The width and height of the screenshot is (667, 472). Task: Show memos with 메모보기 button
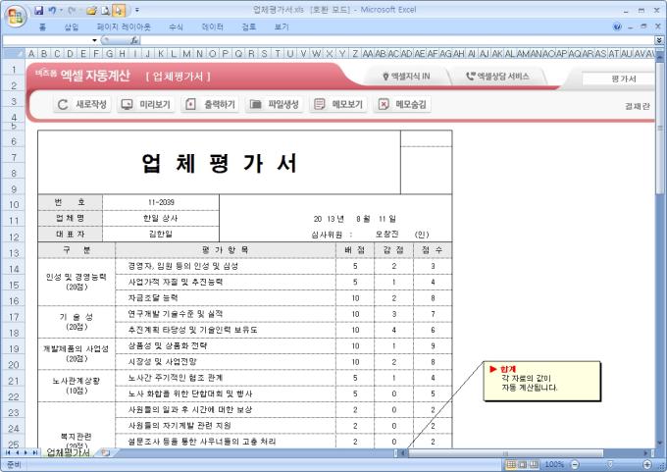pos(338,104)
